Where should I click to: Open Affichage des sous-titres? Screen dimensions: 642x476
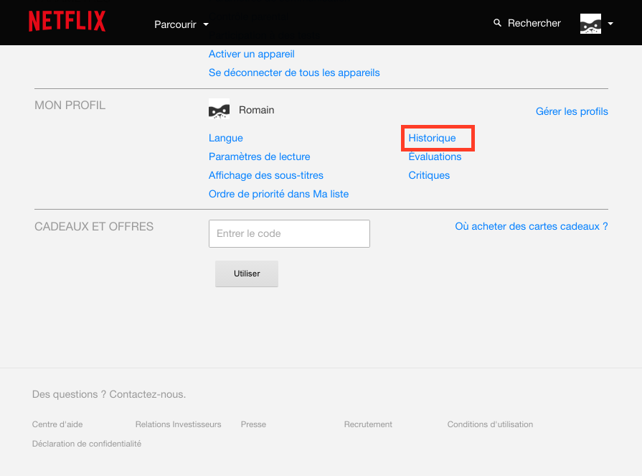[x=265, y=175]
